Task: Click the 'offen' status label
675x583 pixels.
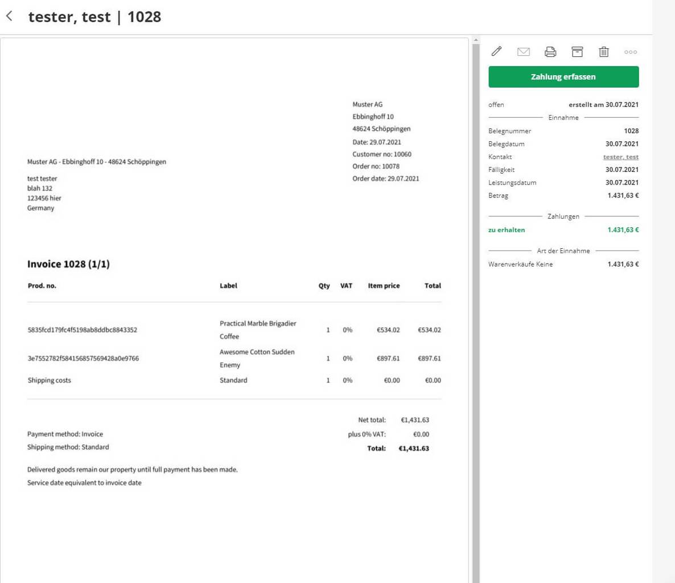Action: pos(496,105)
